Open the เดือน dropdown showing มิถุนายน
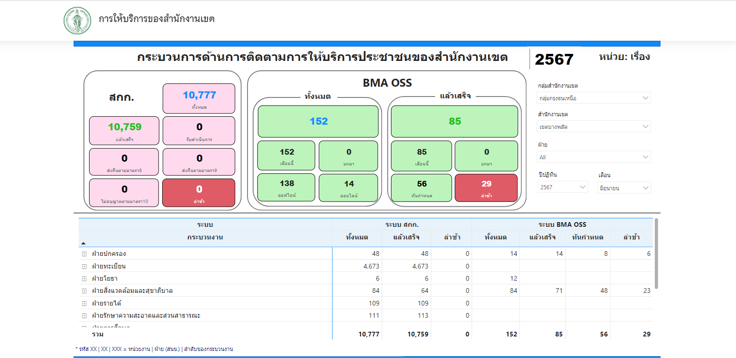 tap(624, 188)
